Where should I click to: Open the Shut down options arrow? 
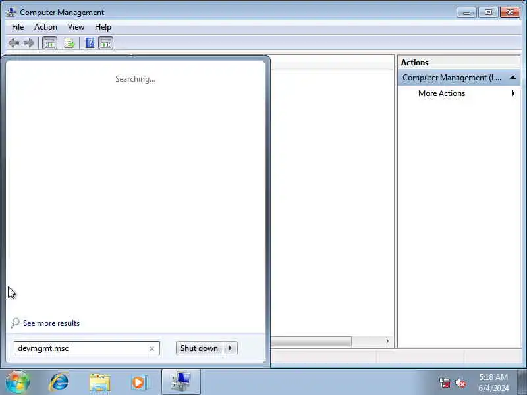tap(230, 348)
